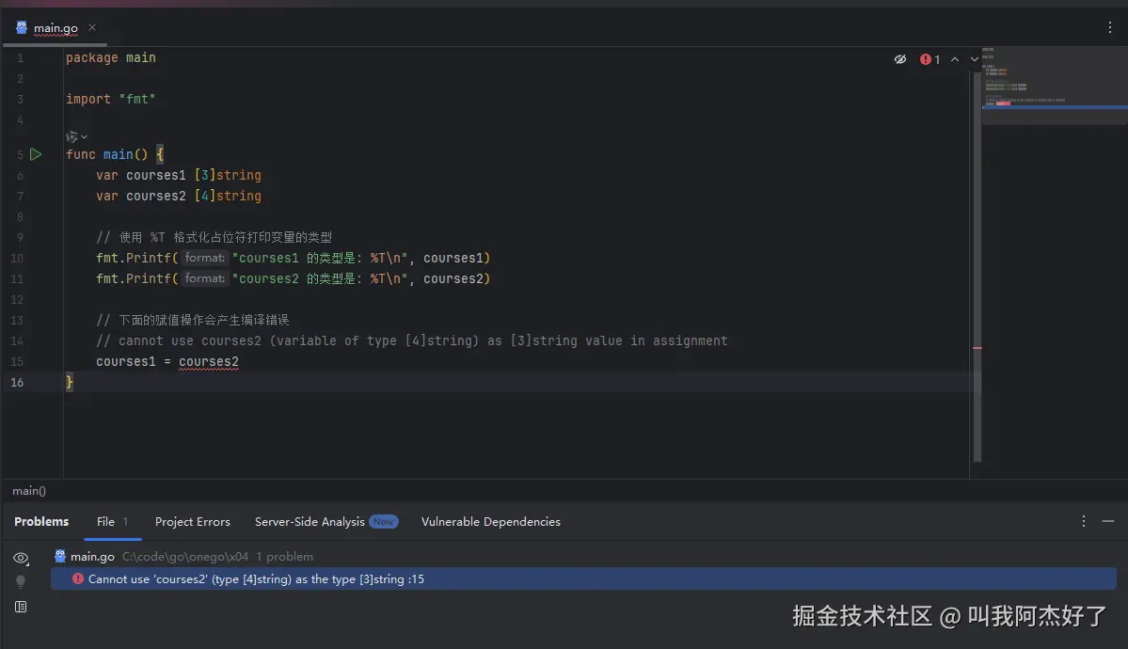
Task: Click line number 16 in the gutter
Action: point(17,383)
